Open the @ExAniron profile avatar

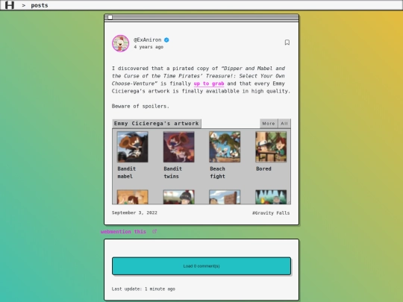[121, 43]
